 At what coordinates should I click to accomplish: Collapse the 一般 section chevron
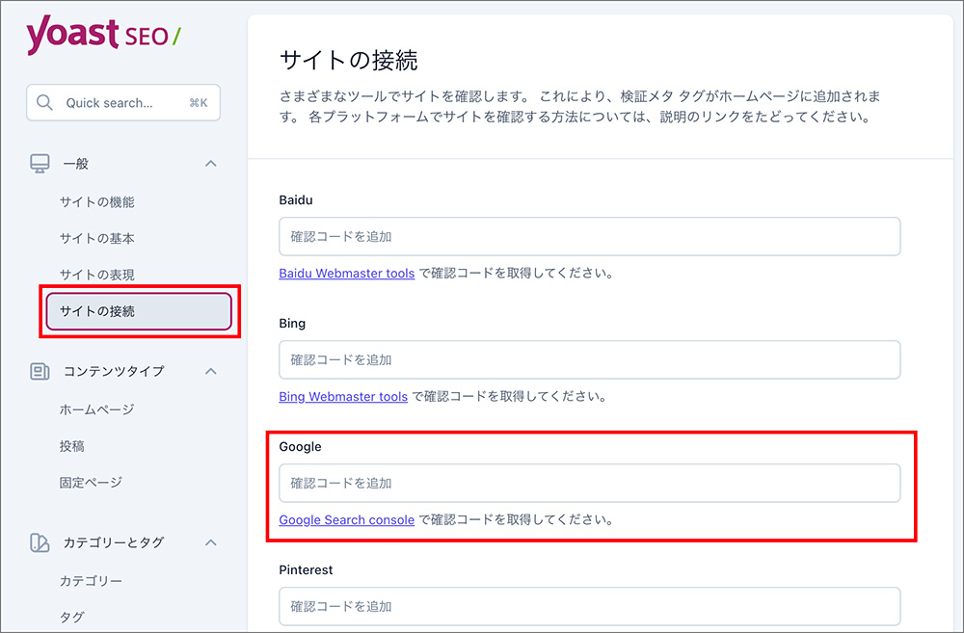211,164
